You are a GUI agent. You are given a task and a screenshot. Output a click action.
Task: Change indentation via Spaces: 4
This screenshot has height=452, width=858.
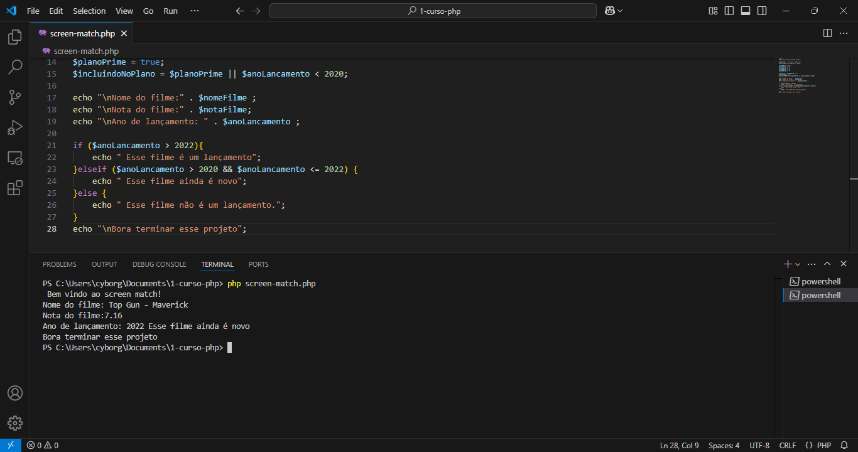click(x=724, y=445)
